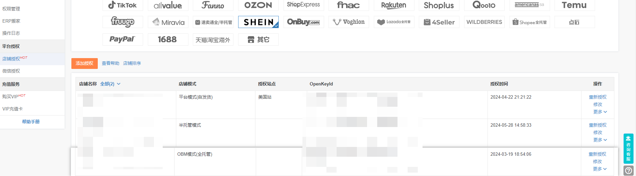
Task: Select the fruugo platform logo
Action: click(122, 22)
